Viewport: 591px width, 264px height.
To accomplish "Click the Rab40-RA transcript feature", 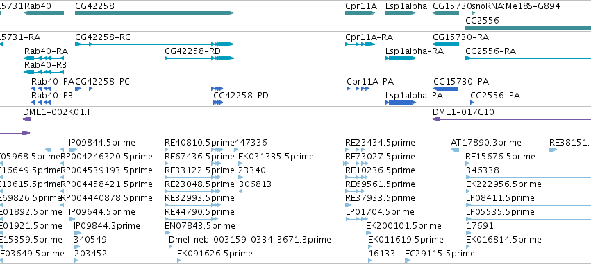I will 44,58.
